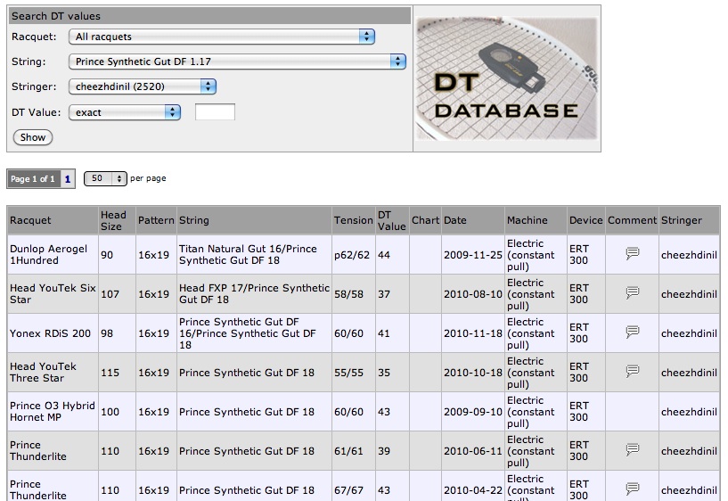
Task: Open comment for Prince Thunderlite dated 2010-04-22
Action: (x=633, y=489)
